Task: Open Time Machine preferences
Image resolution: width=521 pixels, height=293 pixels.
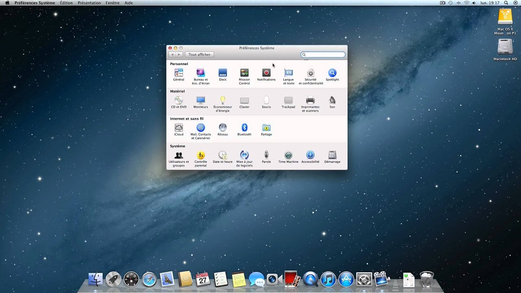Action: [x=288, y=157]
